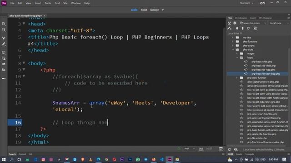This screenshot has height=163, width=291.
Task: Click the Connect to remote server icon
Action: [x=229, y=23]
